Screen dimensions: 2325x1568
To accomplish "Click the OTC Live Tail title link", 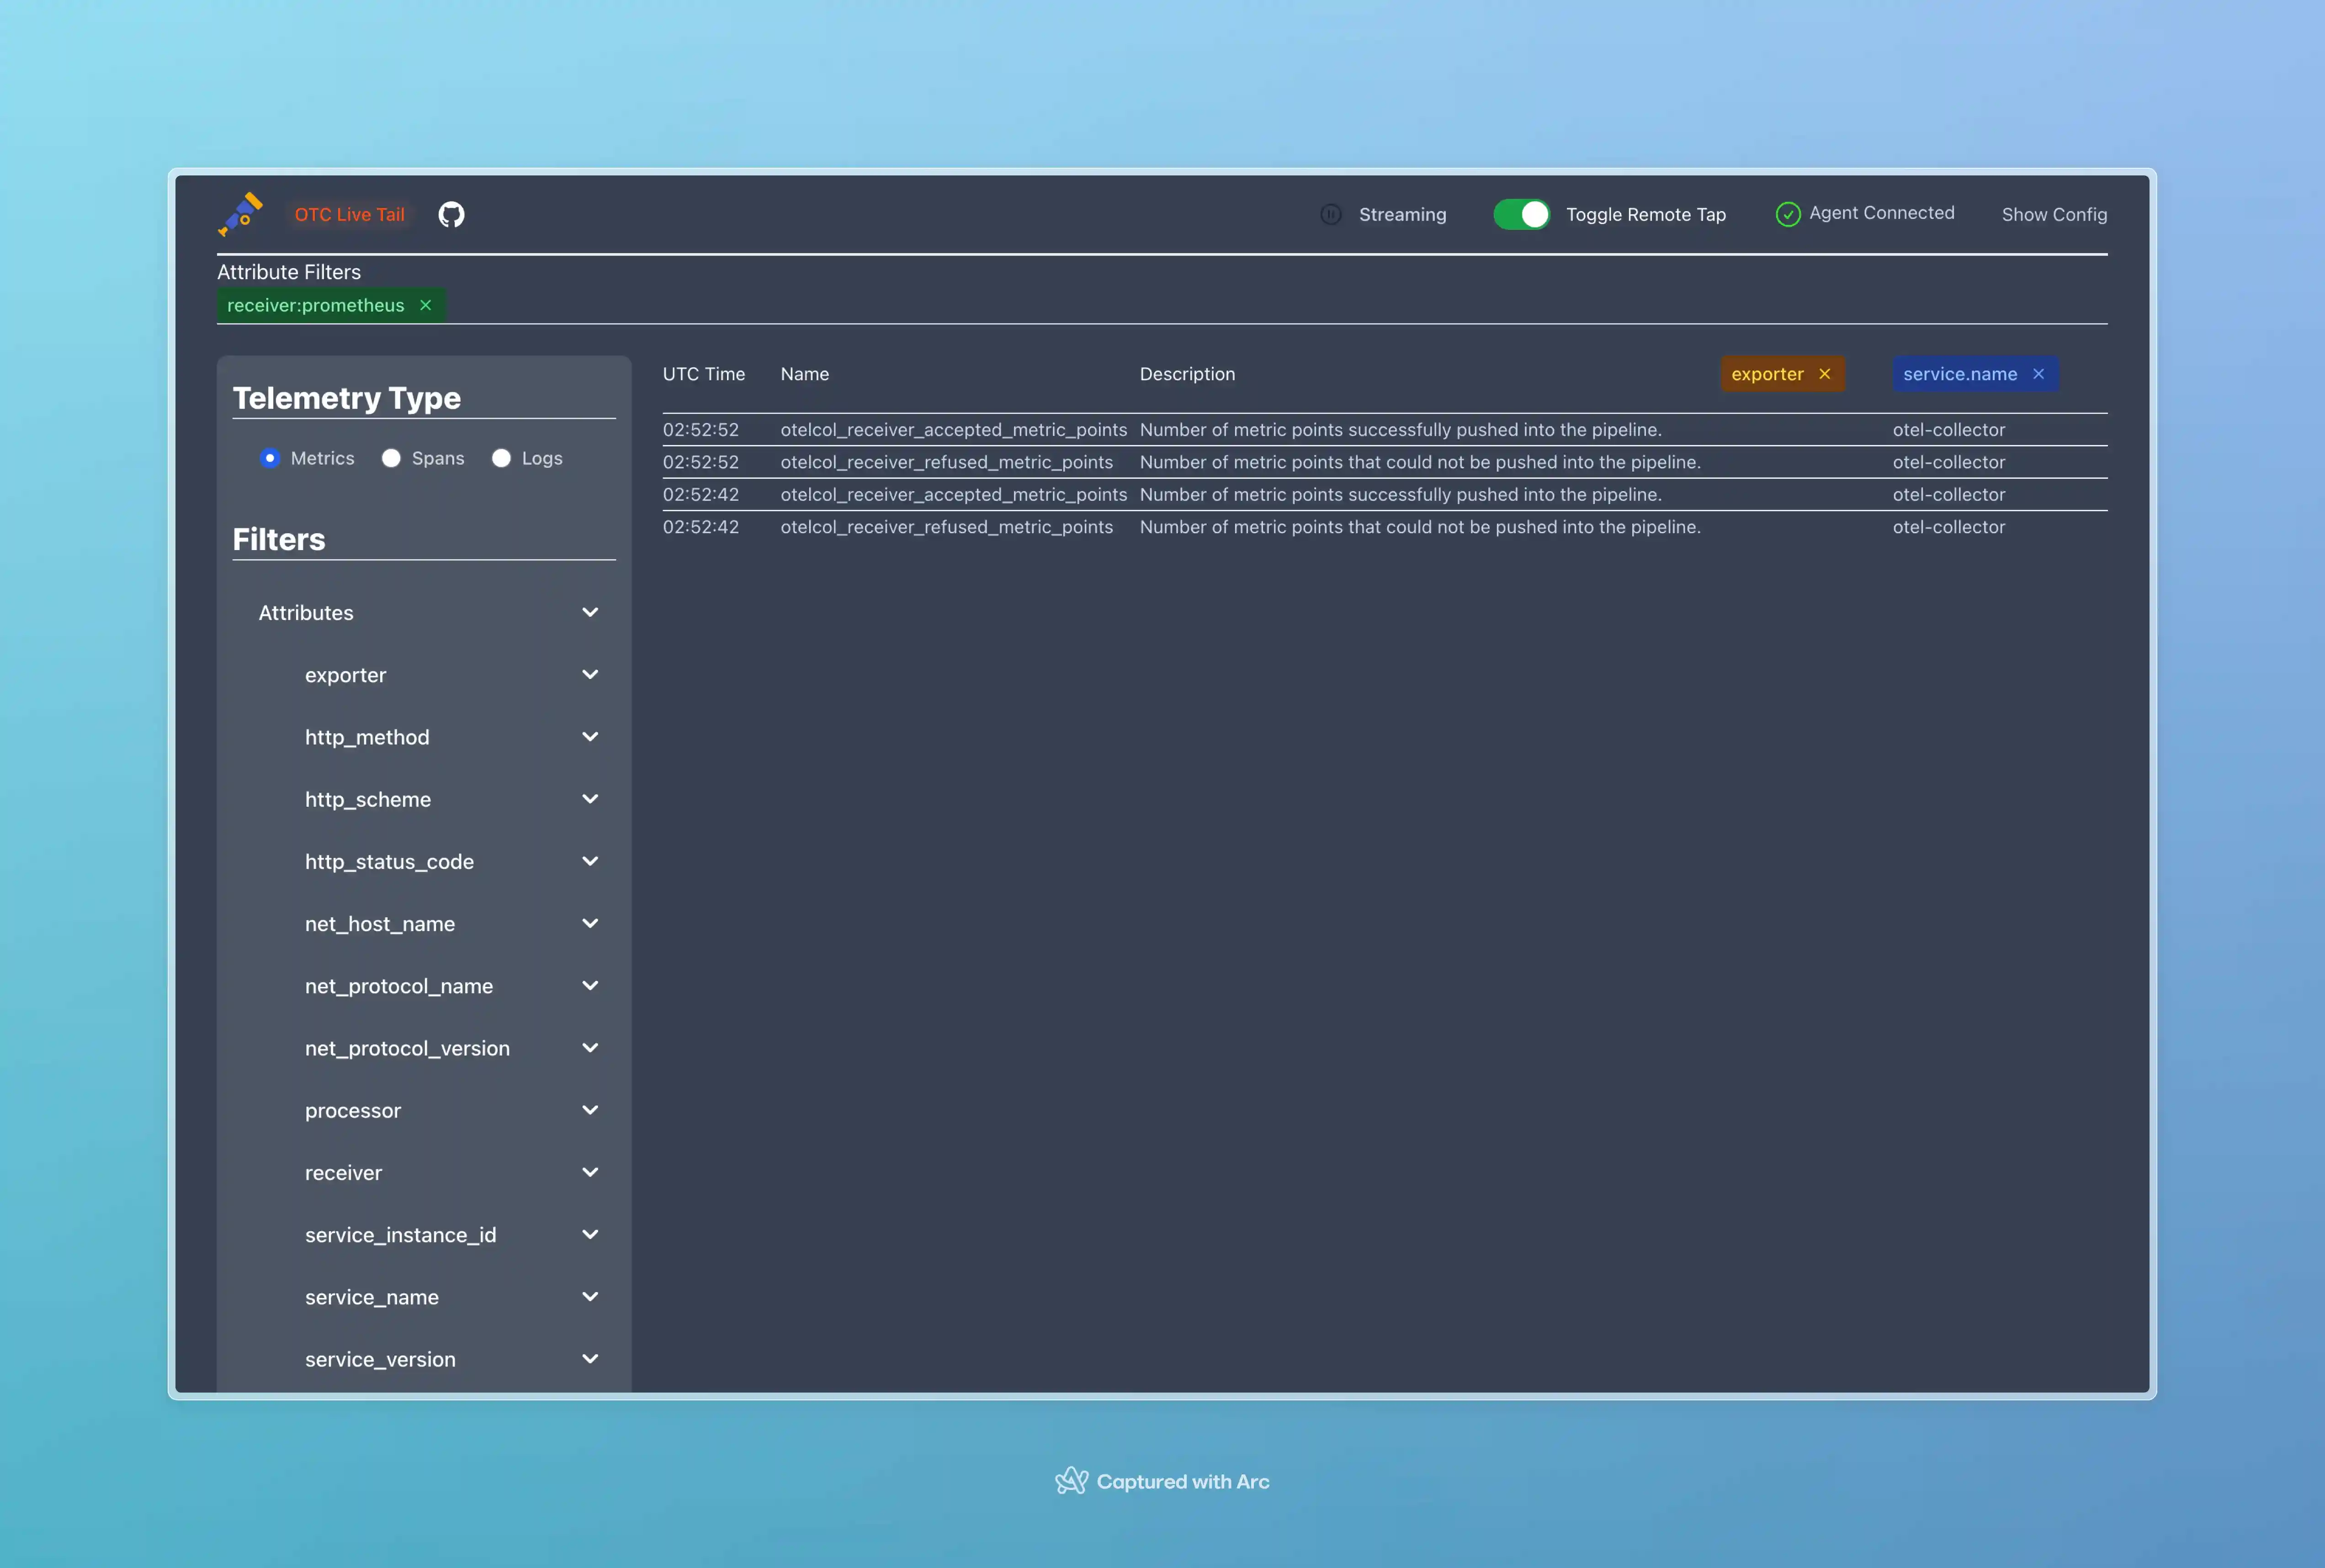I will pos(349,214).
